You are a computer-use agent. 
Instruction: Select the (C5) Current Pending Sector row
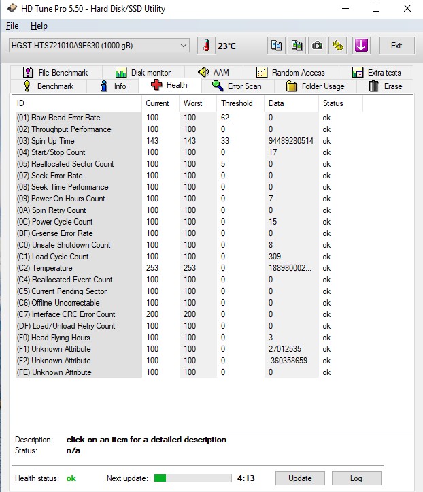[x=189, y=291]
